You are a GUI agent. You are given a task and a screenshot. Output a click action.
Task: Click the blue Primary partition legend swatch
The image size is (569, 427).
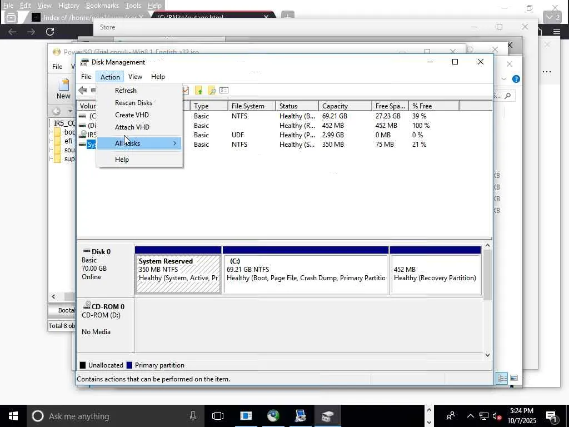129,365
